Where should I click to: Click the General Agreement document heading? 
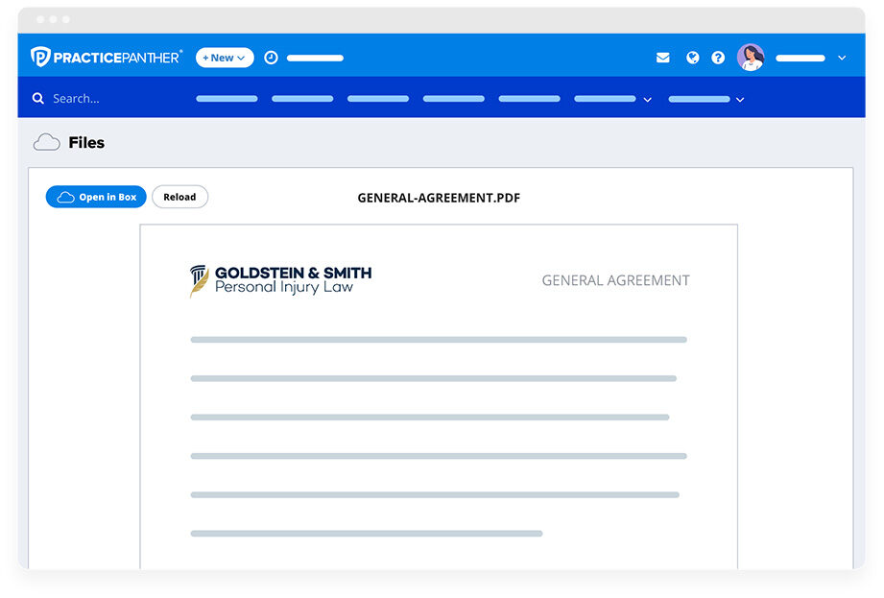coord(615,280)
